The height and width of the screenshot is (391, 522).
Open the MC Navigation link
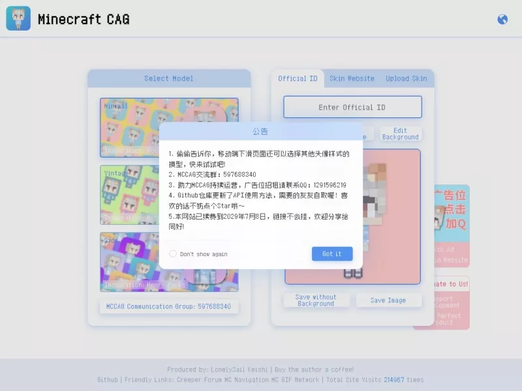tap(247, 380)
